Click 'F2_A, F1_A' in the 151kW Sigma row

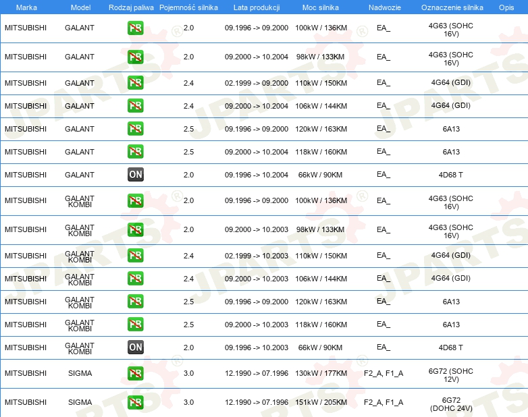coord(384,402)
